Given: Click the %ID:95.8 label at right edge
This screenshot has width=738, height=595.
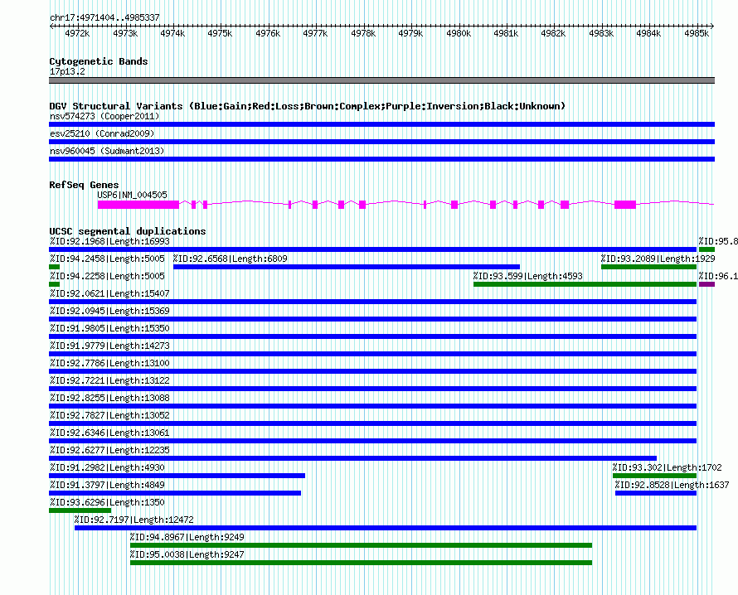Looking at the screenshot, I should pos(718,241).
